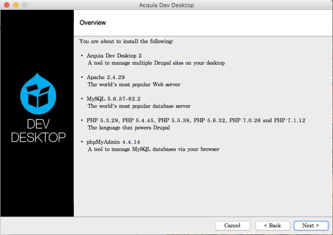Viewport: 333px width, 235px height.
Task: Click the 'Apache 2.4.29' entry
Action: [x=106, y=77]
